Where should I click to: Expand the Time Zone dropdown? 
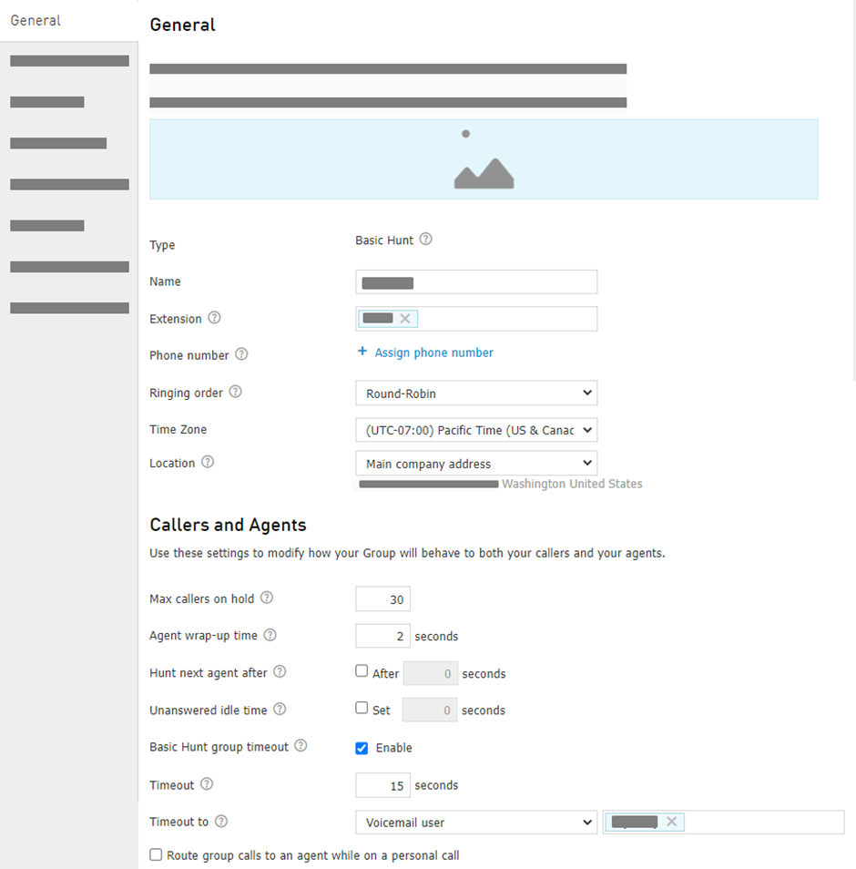pyautogui.click(x=476, y=430)
